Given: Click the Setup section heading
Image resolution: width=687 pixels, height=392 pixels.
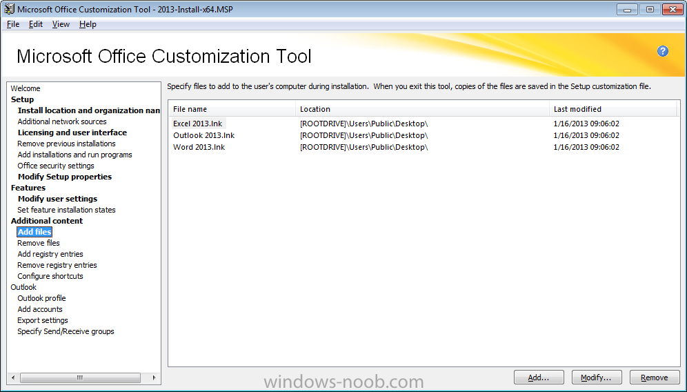Looking at the screenshot, I should 22,99.
